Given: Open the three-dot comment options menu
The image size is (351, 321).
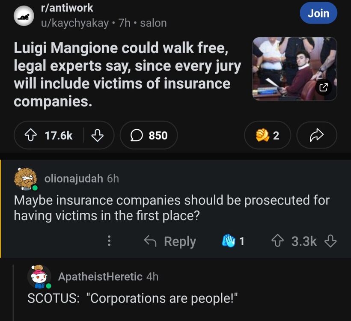Looking at the screenshot, I should 109,241.
